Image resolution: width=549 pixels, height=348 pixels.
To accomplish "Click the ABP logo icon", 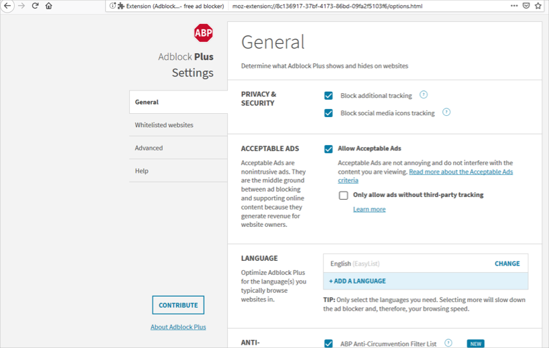I will tap(203, 33).
